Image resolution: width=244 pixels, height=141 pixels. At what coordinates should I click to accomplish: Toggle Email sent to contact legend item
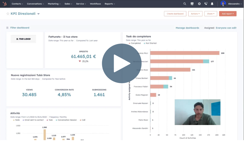[x=33, y=120]
